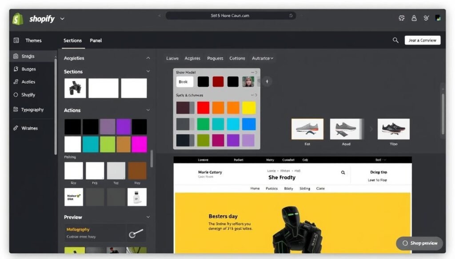Open the settings icon near the top right
Screen dimensions: 455x259
click(x=401, y=18)
